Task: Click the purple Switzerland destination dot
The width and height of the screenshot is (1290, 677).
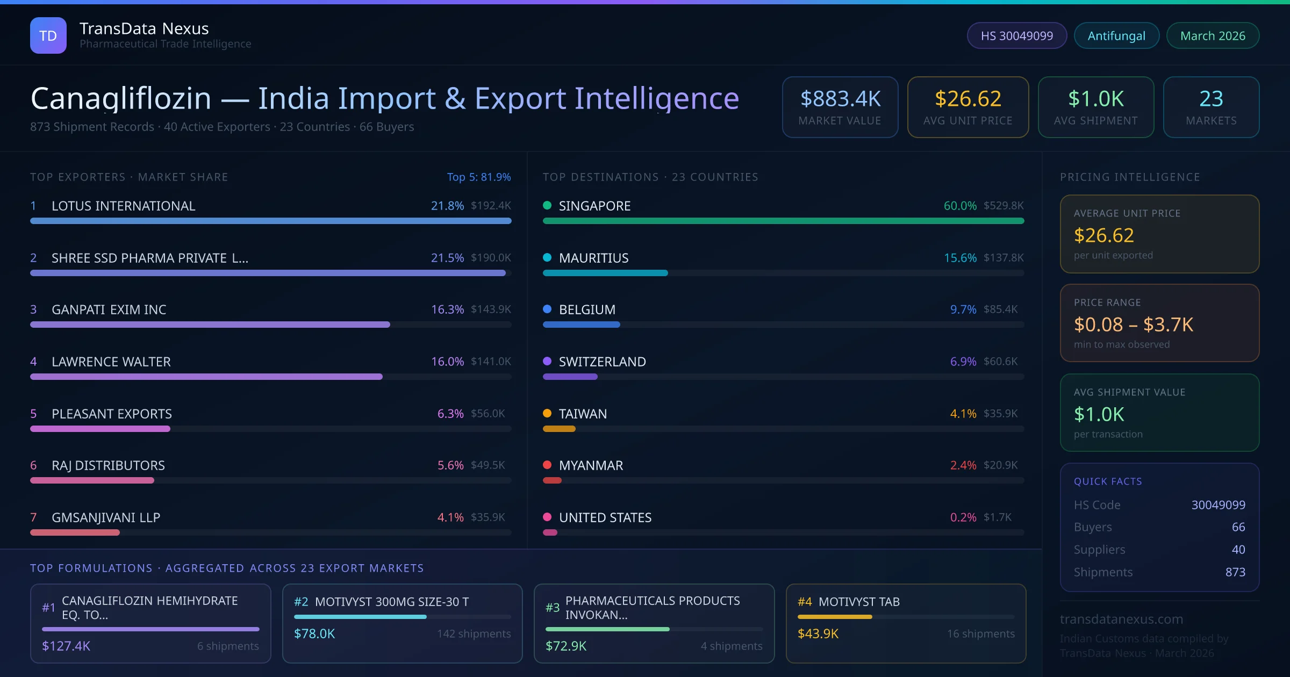Action: click(547, 362)
